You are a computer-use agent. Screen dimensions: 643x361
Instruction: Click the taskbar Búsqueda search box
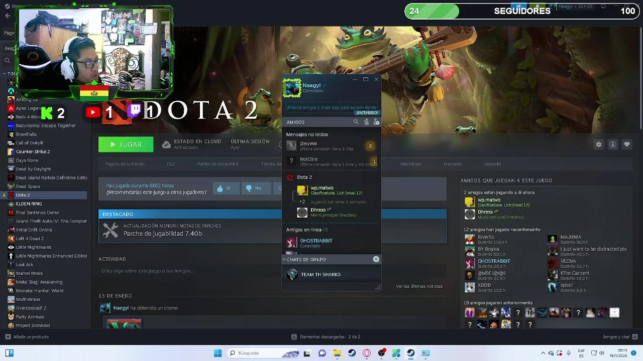[264, 353]
